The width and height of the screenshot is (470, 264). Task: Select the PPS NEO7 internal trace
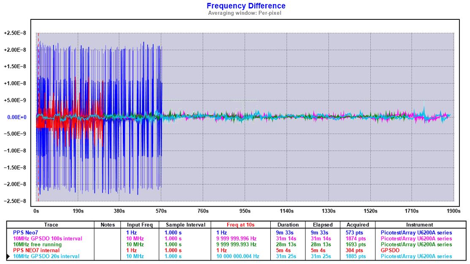[x=36, y=250]
